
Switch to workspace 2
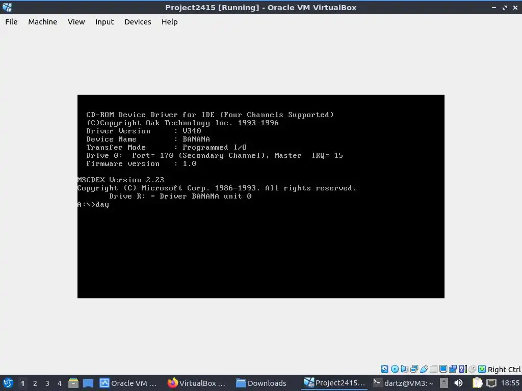(x=35, y=383)
